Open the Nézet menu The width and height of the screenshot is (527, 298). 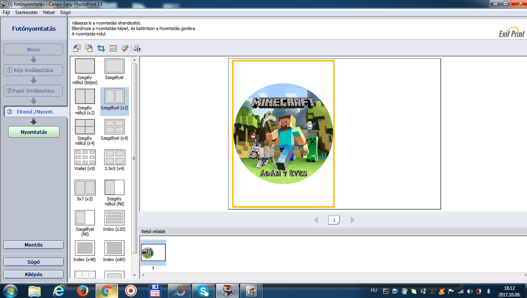coord(49,12)
